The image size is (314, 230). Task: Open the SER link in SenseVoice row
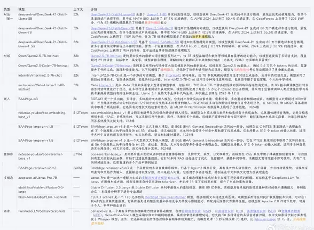(x=272, y=211)
